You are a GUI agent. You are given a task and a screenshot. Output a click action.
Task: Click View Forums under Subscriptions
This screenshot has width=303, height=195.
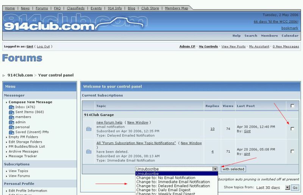point(19,176)
